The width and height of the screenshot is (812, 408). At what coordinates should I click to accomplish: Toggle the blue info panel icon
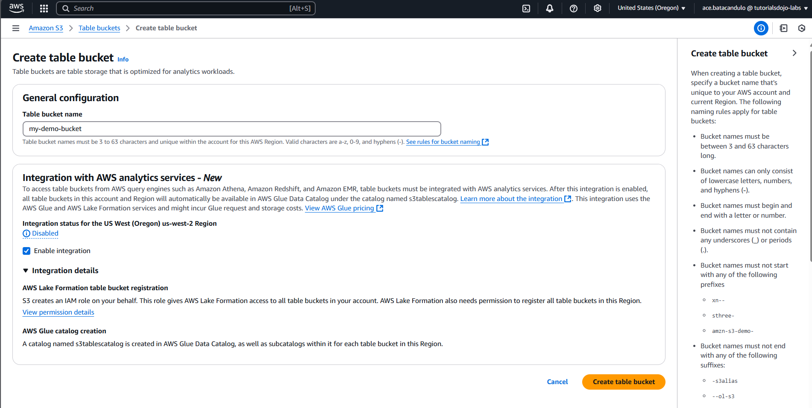tap(761, 28)
